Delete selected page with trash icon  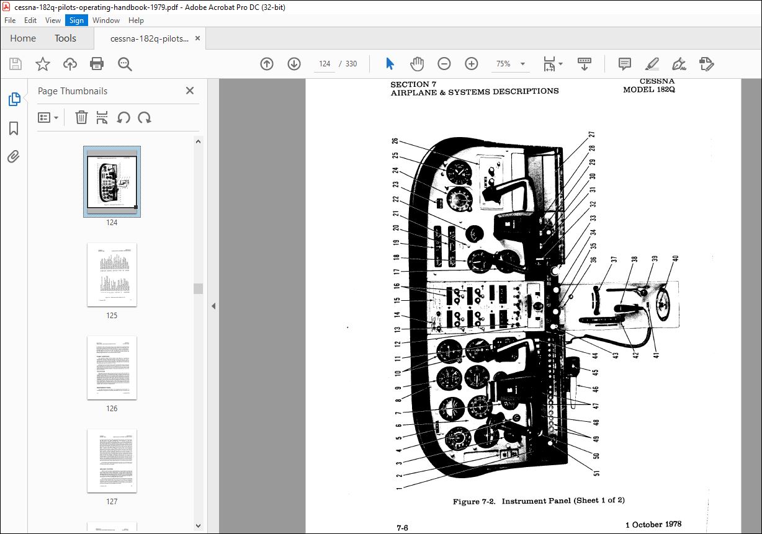pyautogui.click(x=81, y=117)
